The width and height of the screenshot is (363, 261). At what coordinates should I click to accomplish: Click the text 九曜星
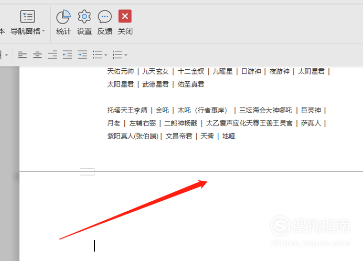pos(223,71)
